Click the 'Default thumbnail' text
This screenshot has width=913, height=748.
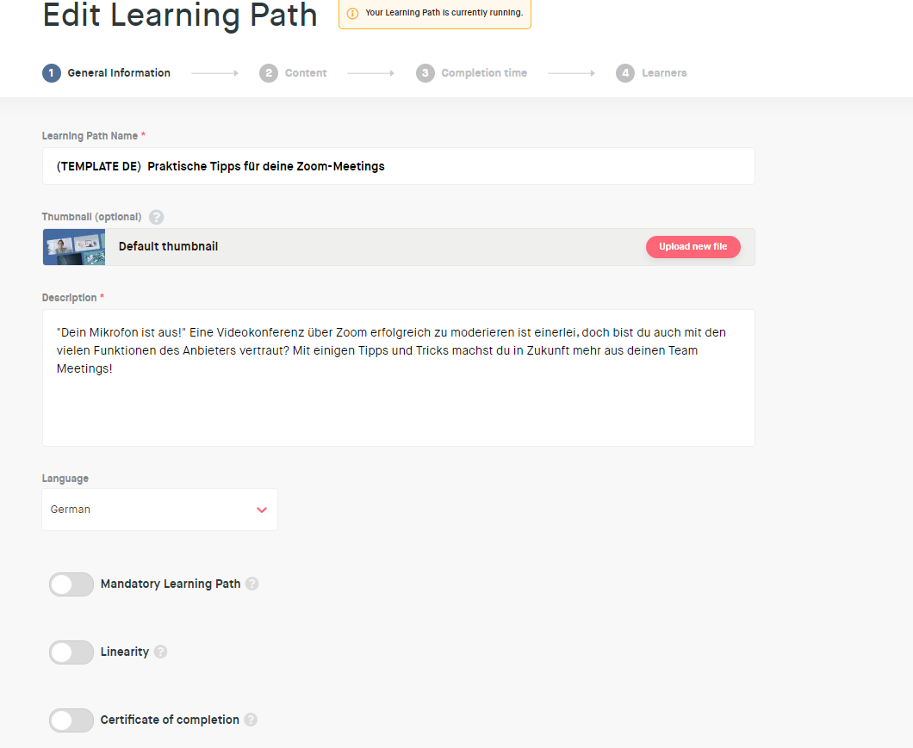pos(168,247)
